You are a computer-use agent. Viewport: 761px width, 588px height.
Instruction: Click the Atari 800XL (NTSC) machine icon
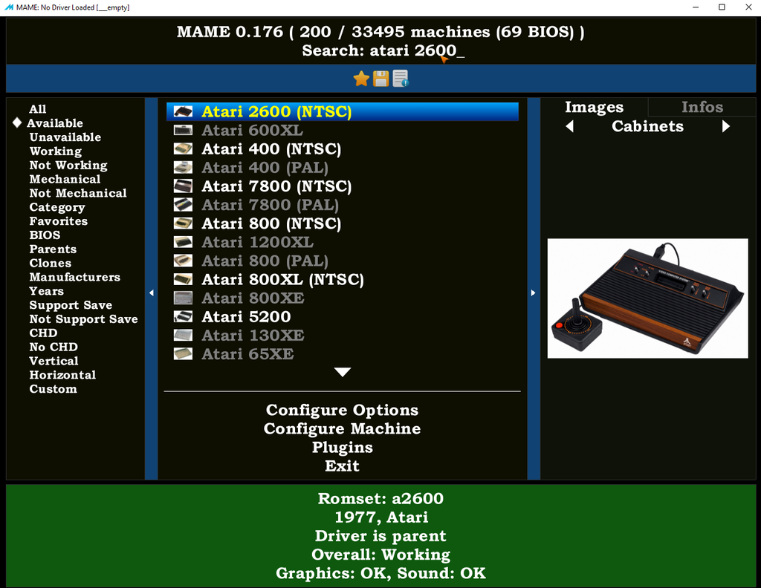click(x=183, y=279)
